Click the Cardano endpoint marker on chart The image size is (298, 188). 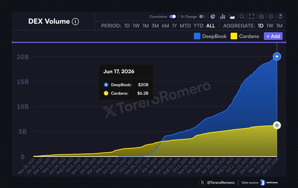pos(277,125)
